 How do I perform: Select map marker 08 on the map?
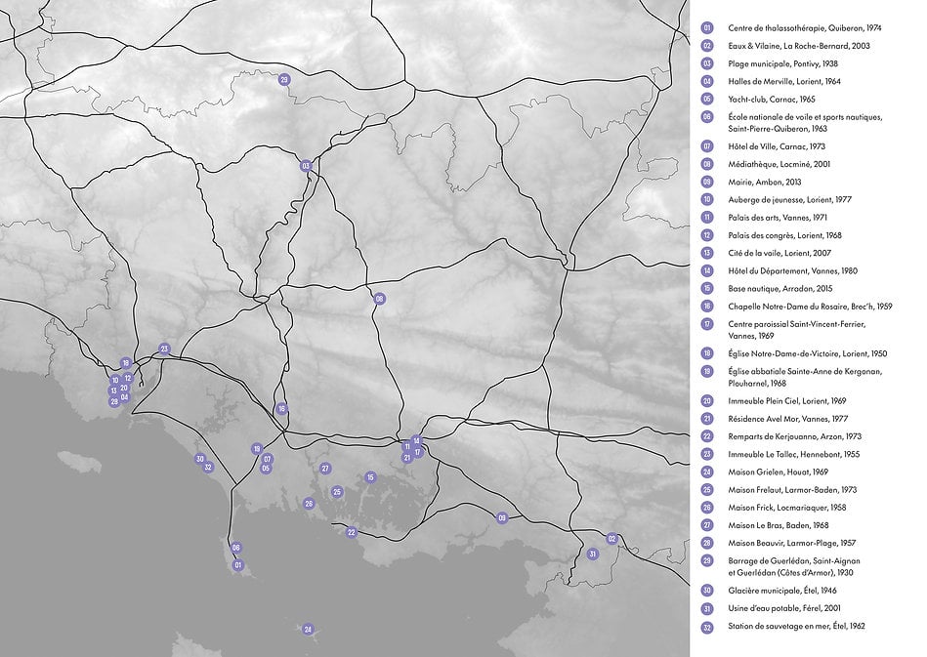coord(380,299)
